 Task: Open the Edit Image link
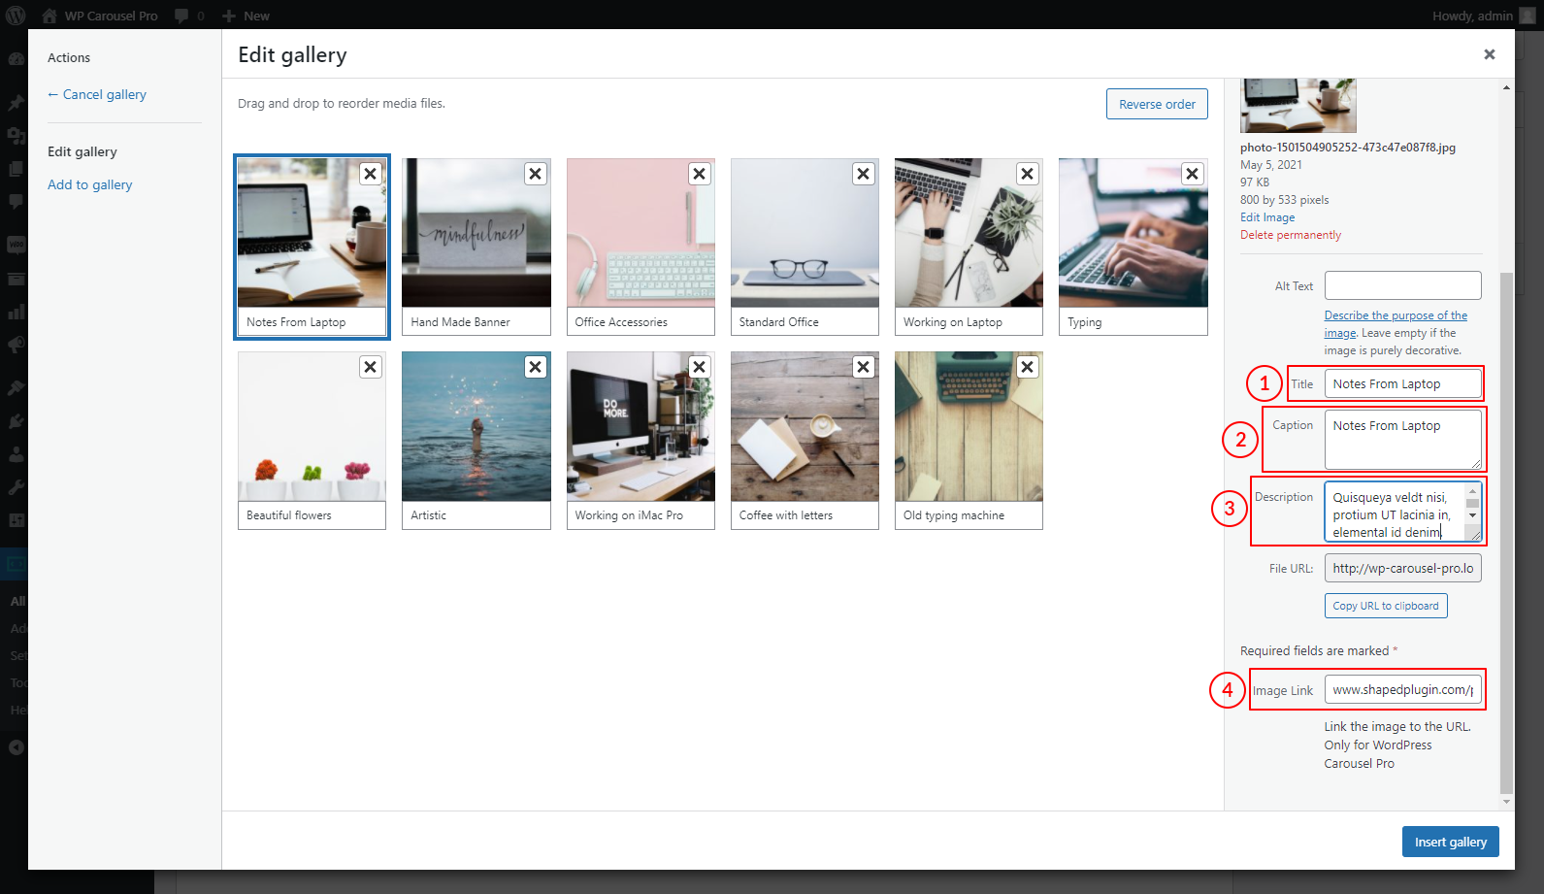pos(1266,217)
